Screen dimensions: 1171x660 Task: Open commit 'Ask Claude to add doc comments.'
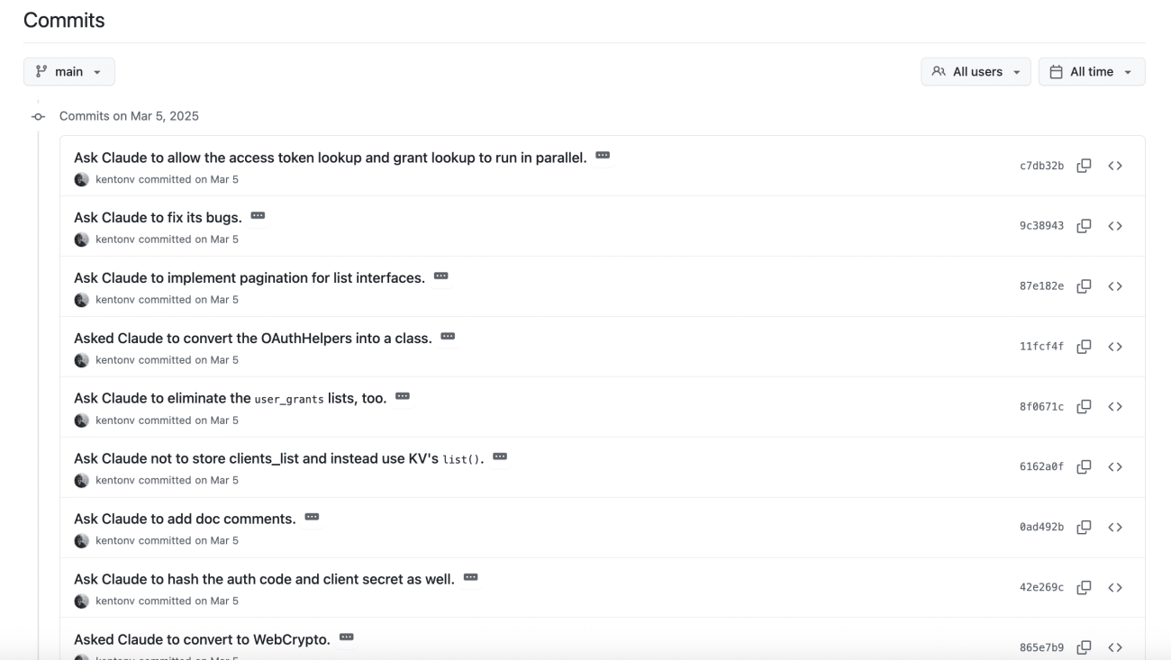point(185,519)
